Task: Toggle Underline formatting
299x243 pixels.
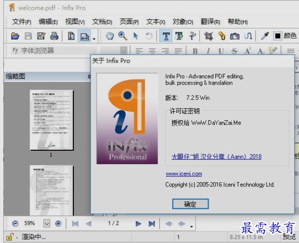Action: click(221, 51)
